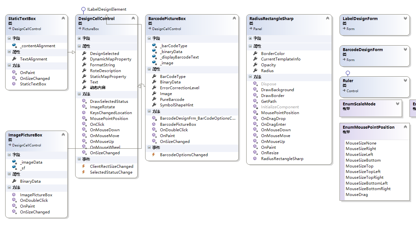Collapse the 属性 section in ImagePictureBox

tap(9, 174)
